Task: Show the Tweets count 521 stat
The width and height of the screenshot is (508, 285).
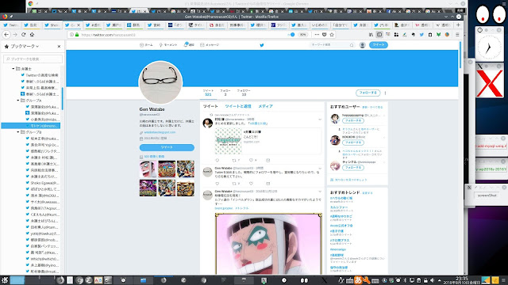Action: tap(208, 93)
